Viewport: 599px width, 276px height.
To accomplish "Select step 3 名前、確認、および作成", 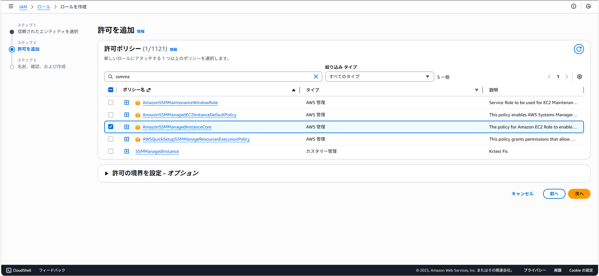I will pyautogui.click(x=42, y=67).
